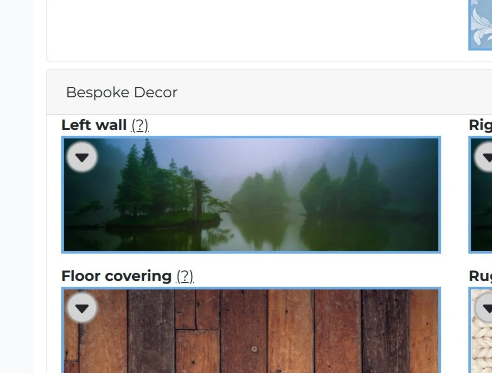Viewport: 492px width, 373px height.
Task: Select the misty forest lake wall image
Action: [x=251, y=195]
